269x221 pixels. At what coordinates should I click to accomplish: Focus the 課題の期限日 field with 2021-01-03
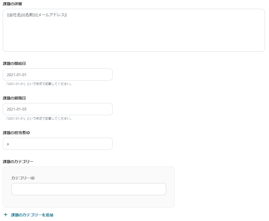coord(58,109)
